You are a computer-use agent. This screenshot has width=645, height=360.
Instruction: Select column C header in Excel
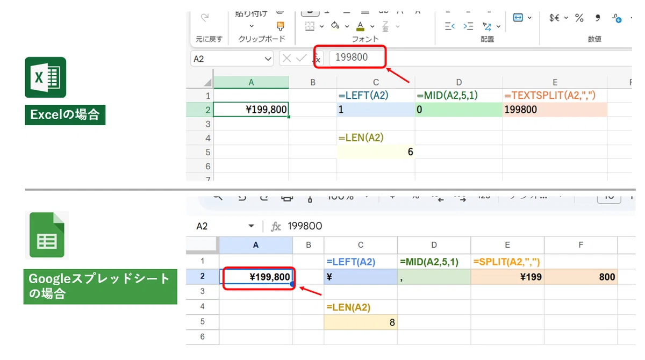pos(376,82)
